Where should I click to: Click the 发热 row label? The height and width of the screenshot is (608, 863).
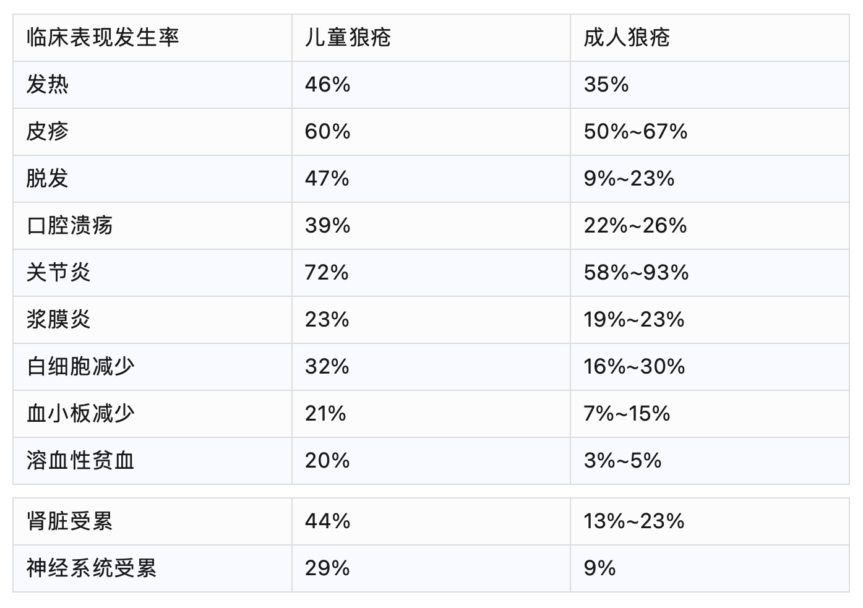click(x=48, y=85)
